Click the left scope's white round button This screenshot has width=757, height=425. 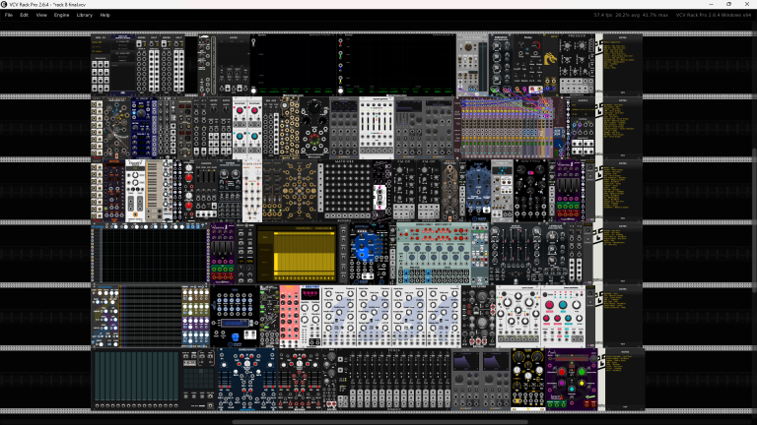[x=253, y=91]
